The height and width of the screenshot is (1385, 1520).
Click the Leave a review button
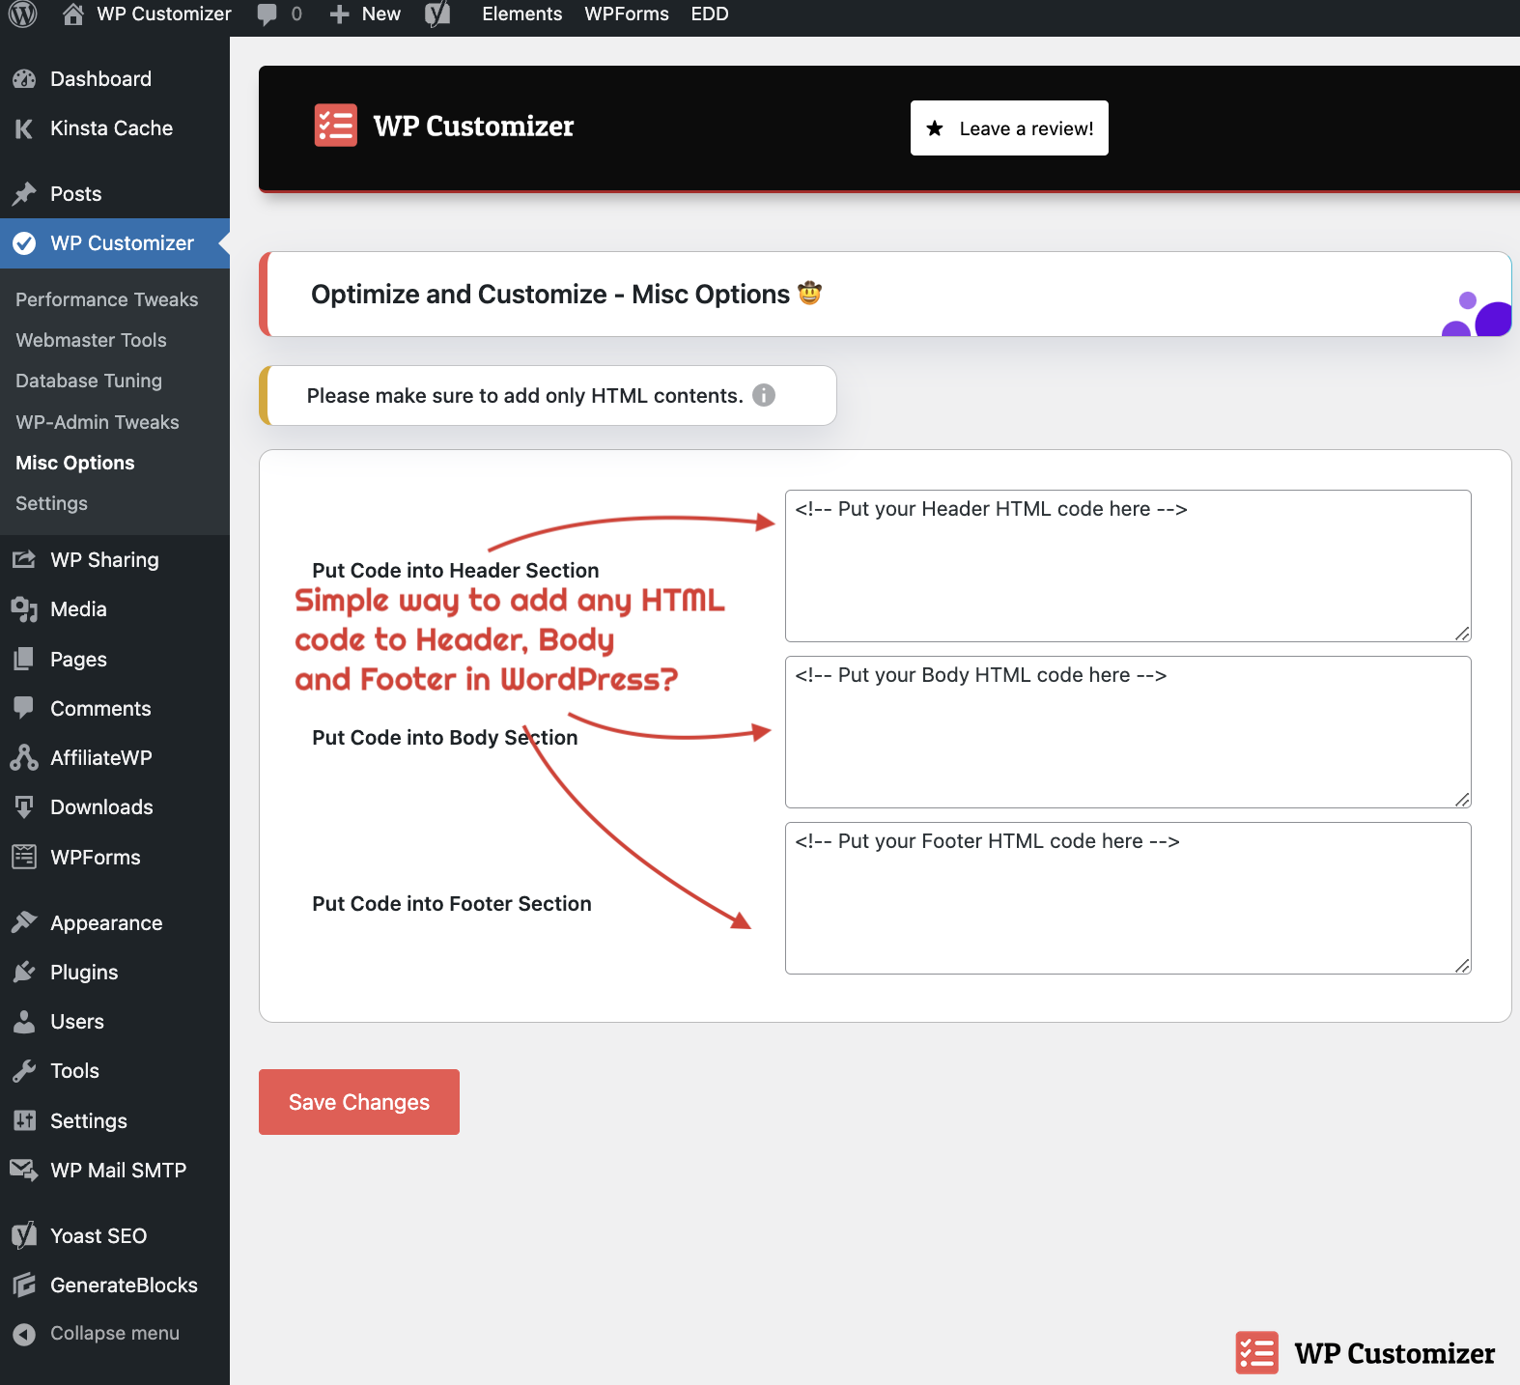1009,128
